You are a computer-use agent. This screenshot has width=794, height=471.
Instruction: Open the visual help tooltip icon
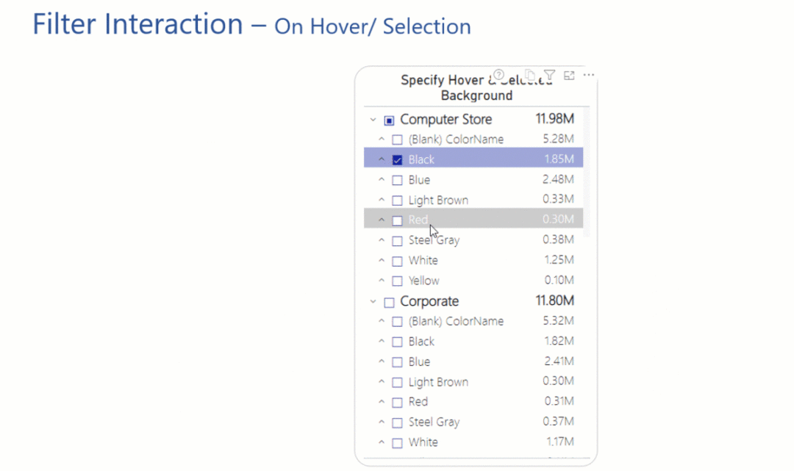click(498, 74)
